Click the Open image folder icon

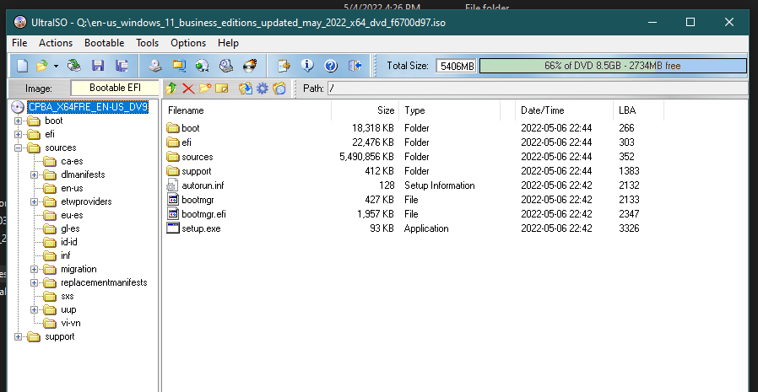tap(42, 66)
